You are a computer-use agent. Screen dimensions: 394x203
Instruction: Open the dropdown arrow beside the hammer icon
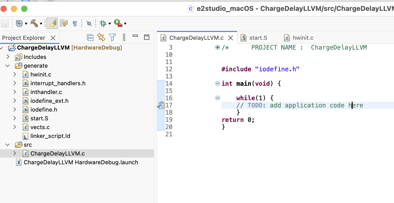click(41, 23)
